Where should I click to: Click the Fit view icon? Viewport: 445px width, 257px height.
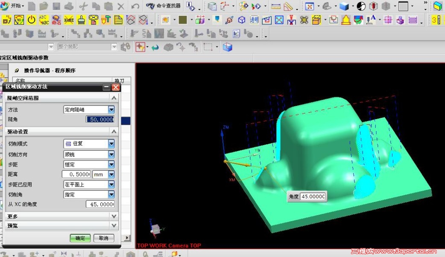pos(310,6)
